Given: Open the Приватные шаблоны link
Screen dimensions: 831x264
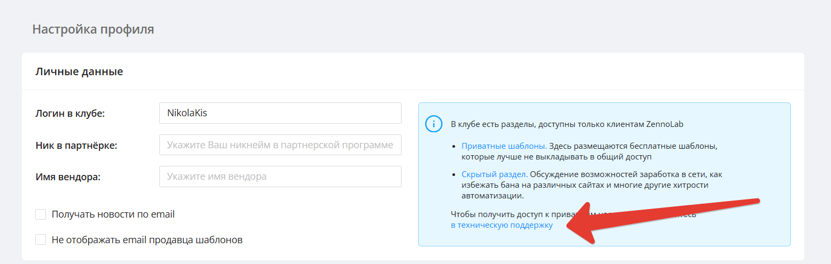Looking at the screenshot, I should [x=504, y=146].
